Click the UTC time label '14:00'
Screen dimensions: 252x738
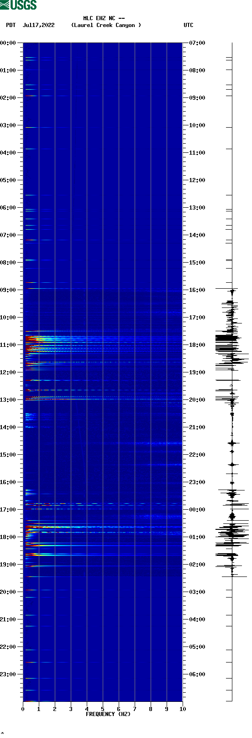(197, 235)
